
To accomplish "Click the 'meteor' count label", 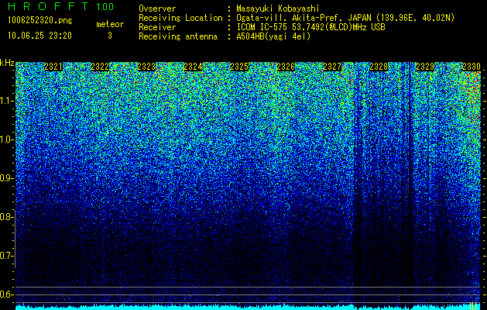I will point(110,24).
